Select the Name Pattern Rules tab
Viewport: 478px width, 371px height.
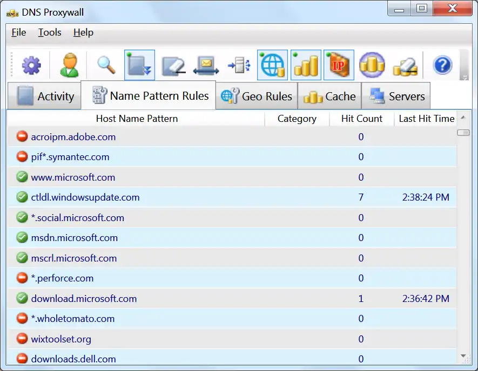coord(149,95)
